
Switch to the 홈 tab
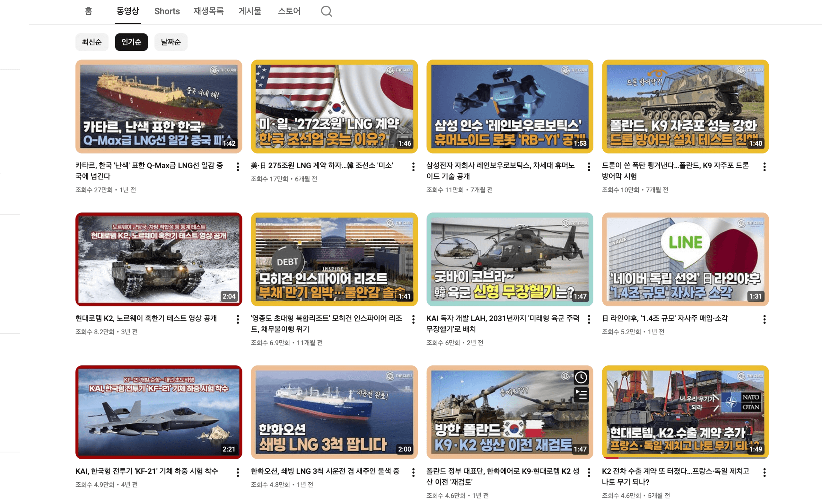[x=88, y=11]
